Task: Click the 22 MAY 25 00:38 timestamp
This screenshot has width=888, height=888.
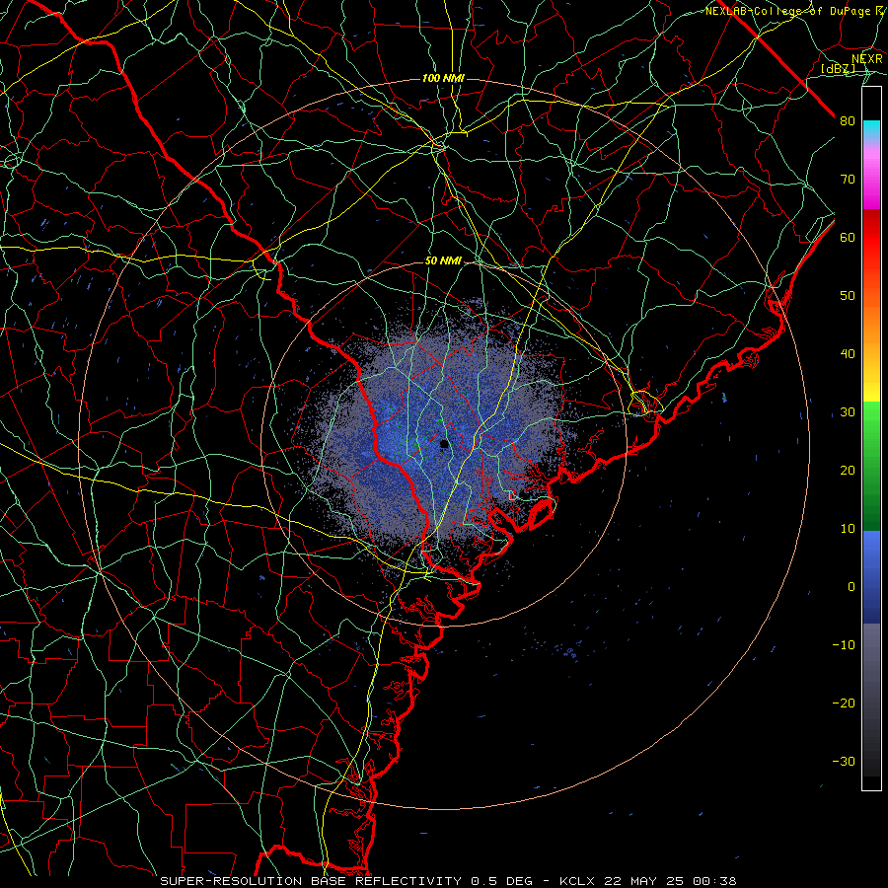Action: [671, 881]
